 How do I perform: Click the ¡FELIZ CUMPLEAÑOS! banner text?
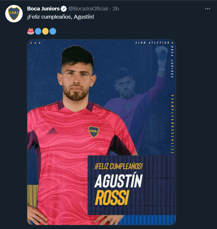tap(119, 166)
